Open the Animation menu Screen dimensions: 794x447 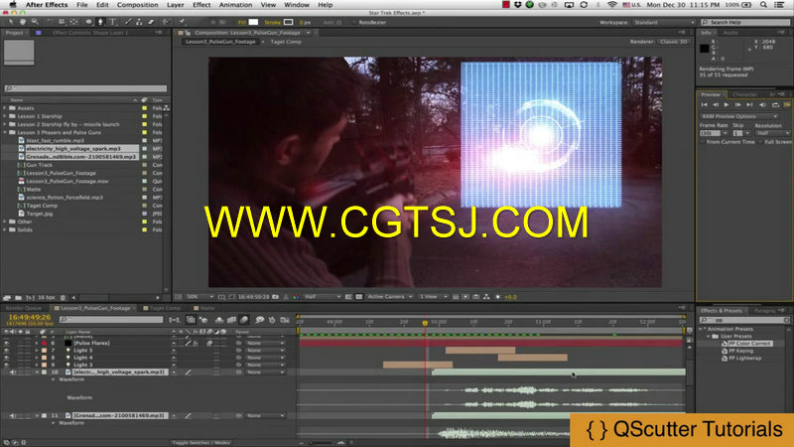[x=235, y=5]
